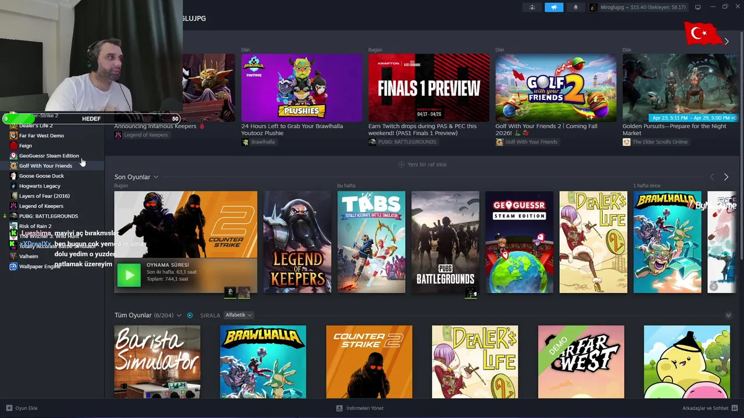Click the Miroglujpg profile avatar
This screenshot has width=744, height=418.
coord(593,8)
